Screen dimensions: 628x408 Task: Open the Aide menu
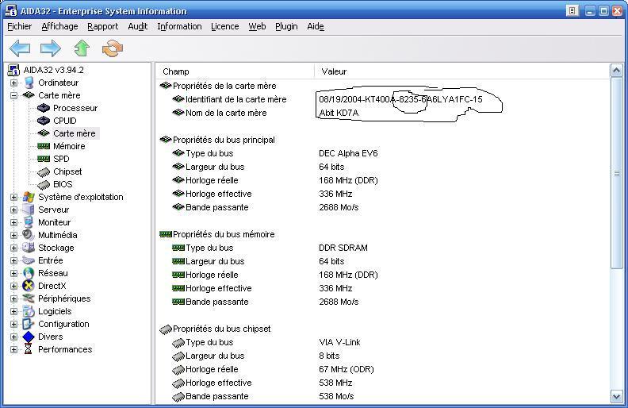pyautogui.click(x=316, y=26)
